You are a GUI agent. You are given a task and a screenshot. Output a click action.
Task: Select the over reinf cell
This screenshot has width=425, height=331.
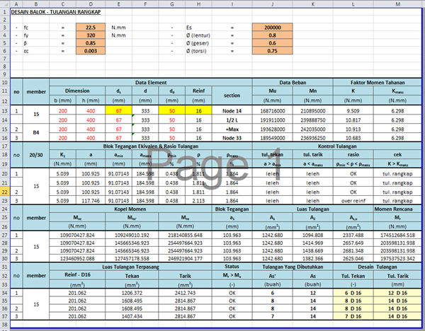coord(353,201)
